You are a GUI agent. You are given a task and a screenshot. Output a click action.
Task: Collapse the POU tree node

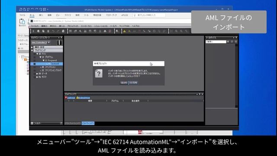click(x=37, y=54)
